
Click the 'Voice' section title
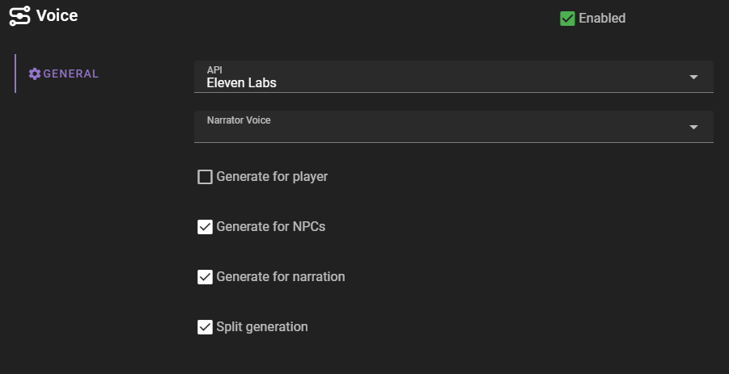tap(57, 15)
